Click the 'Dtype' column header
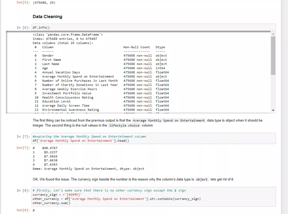288x214 pixels. [x=160, y=47]
